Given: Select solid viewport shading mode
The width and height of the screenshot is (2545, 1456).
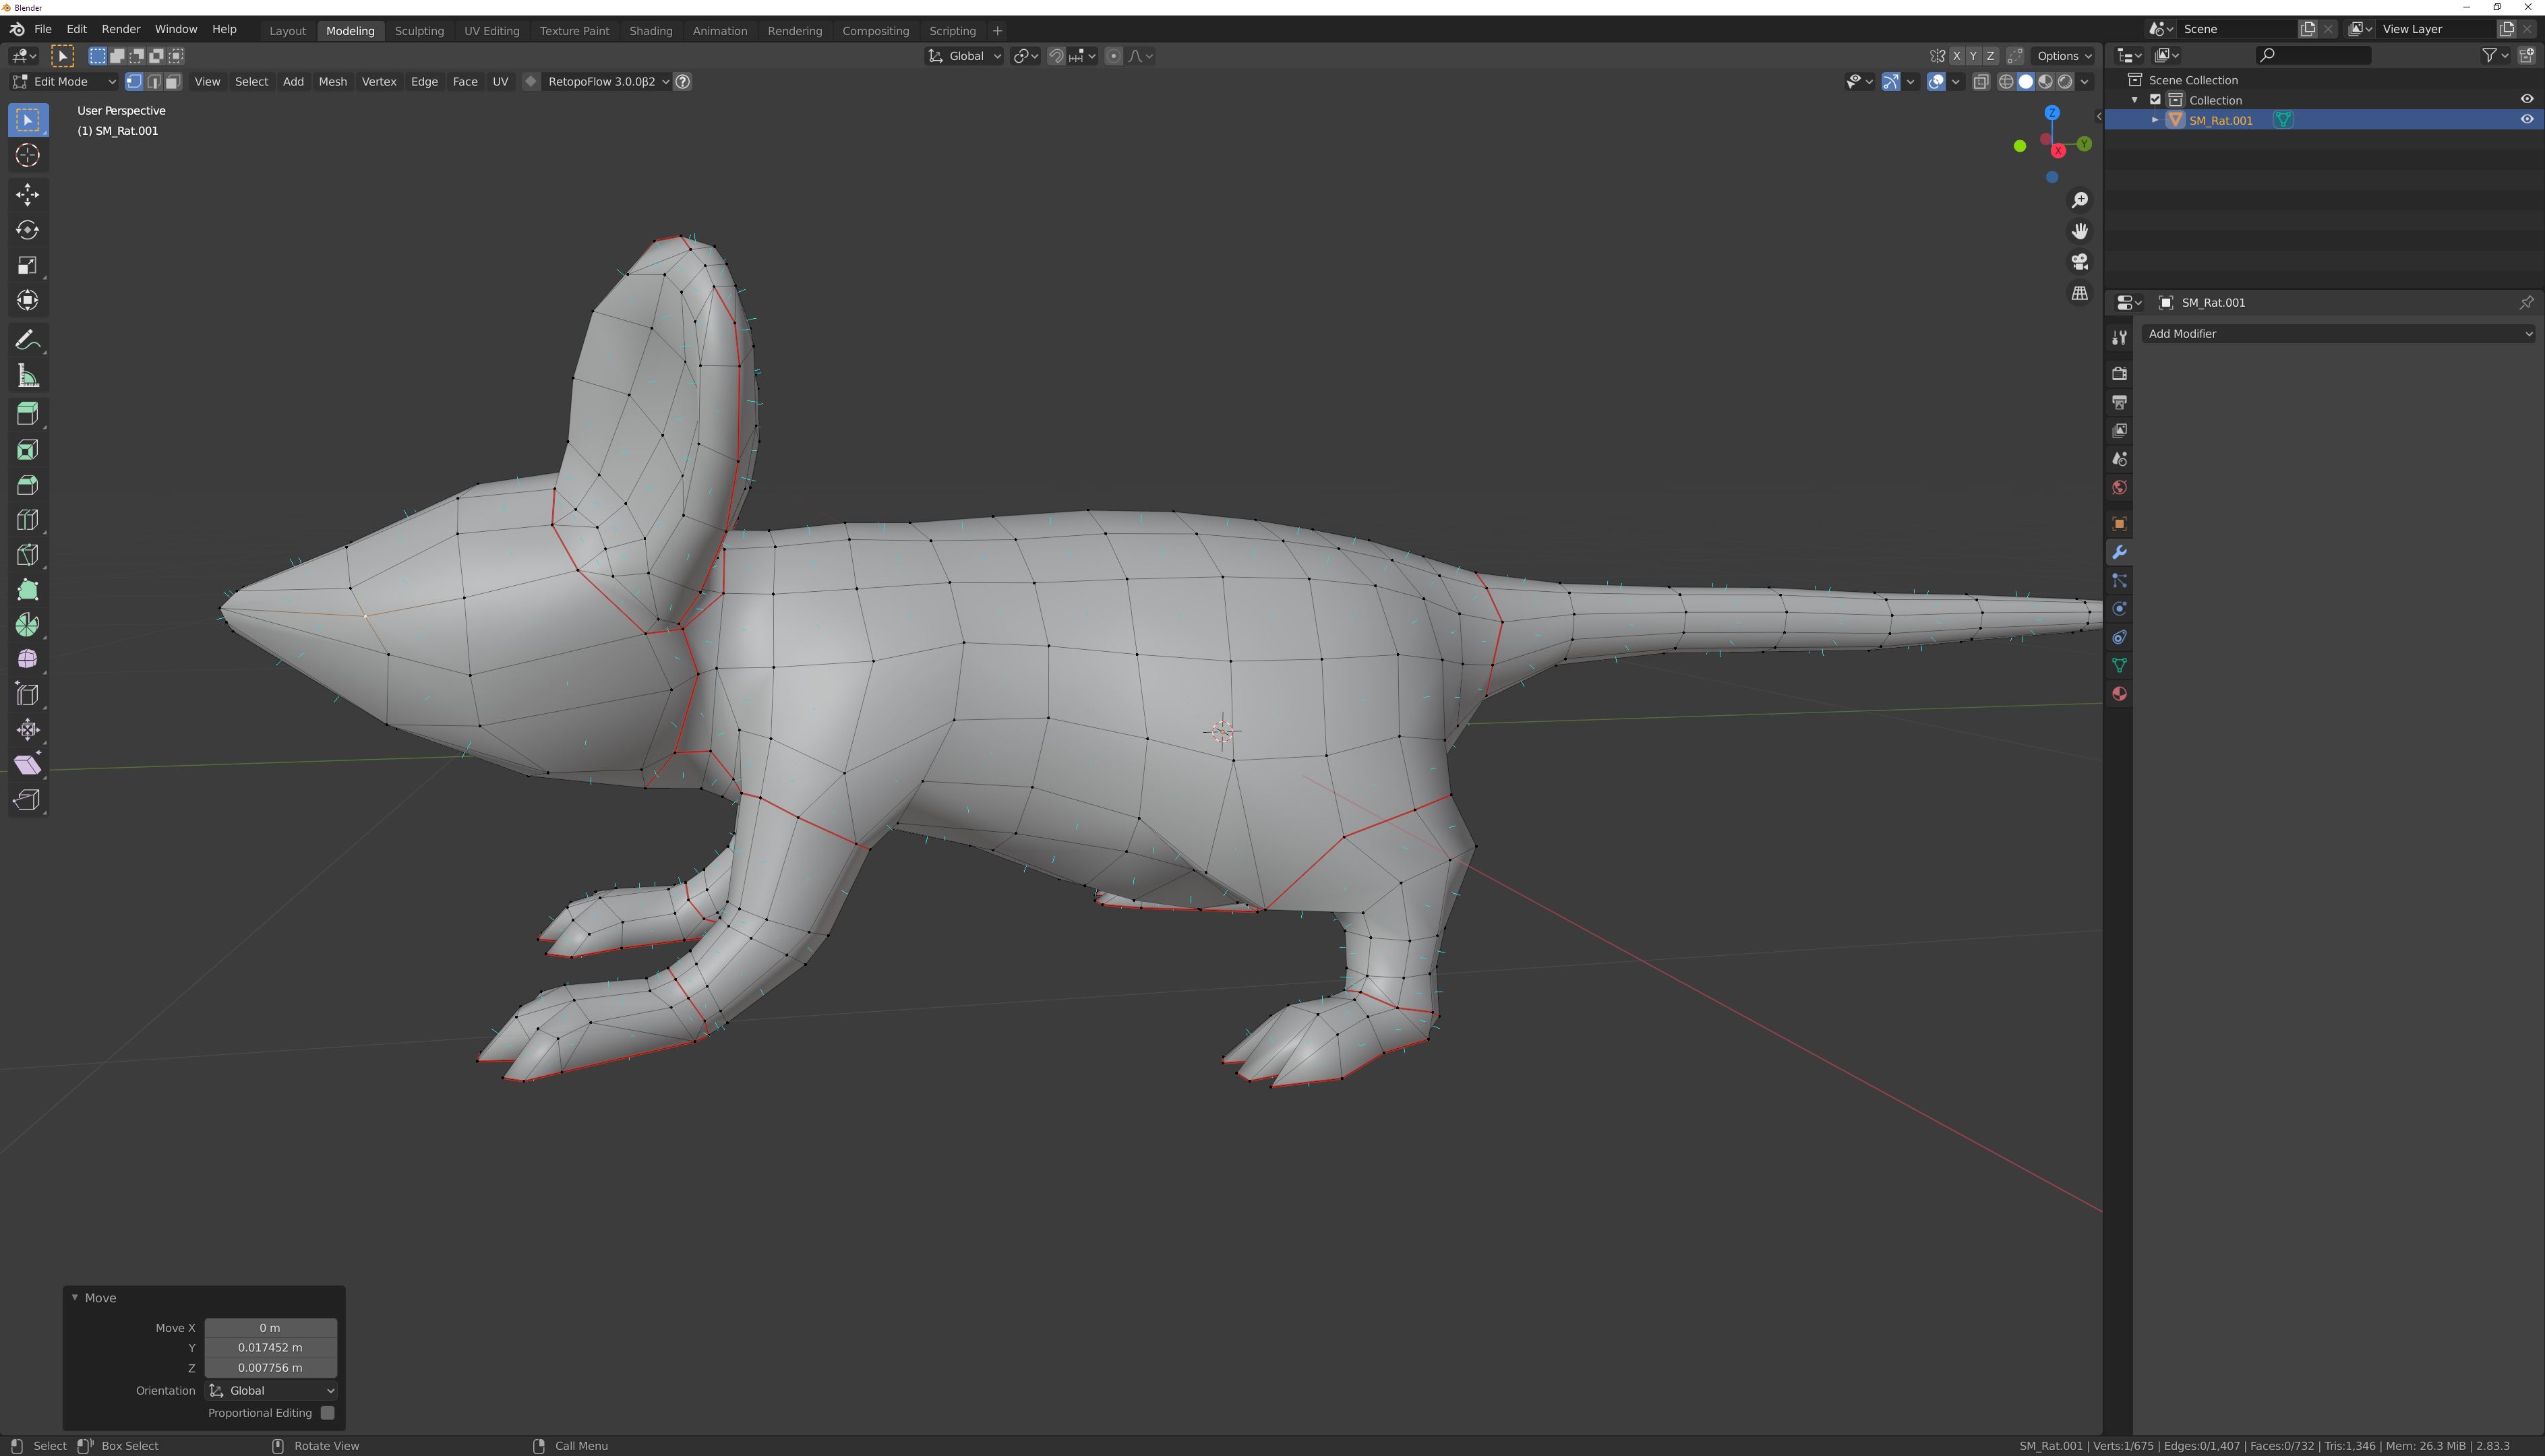Looking at the screenshot, I should [2025, 82].
